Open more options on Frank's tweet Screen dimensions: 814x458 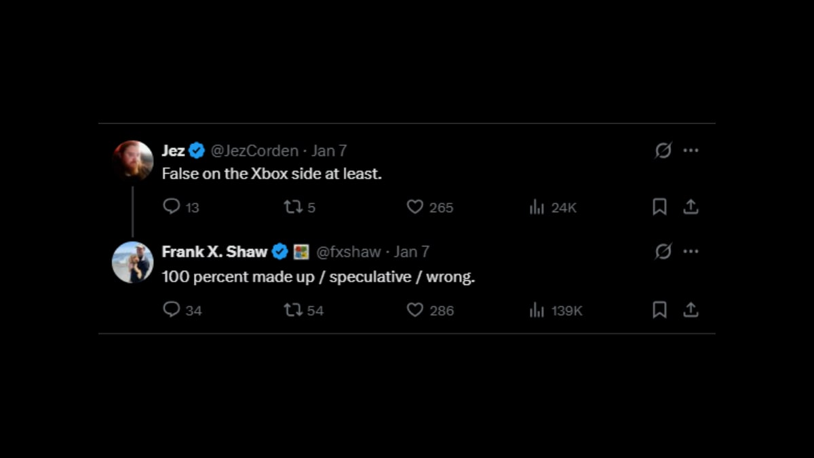pyautogui.click(x=691, y=252)
